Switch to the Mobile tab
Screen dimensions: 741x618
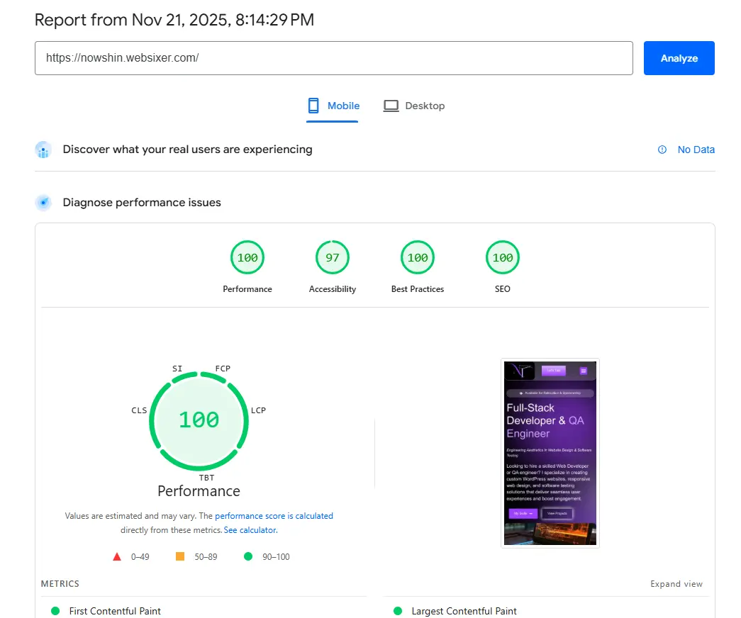tap(333, 106)
